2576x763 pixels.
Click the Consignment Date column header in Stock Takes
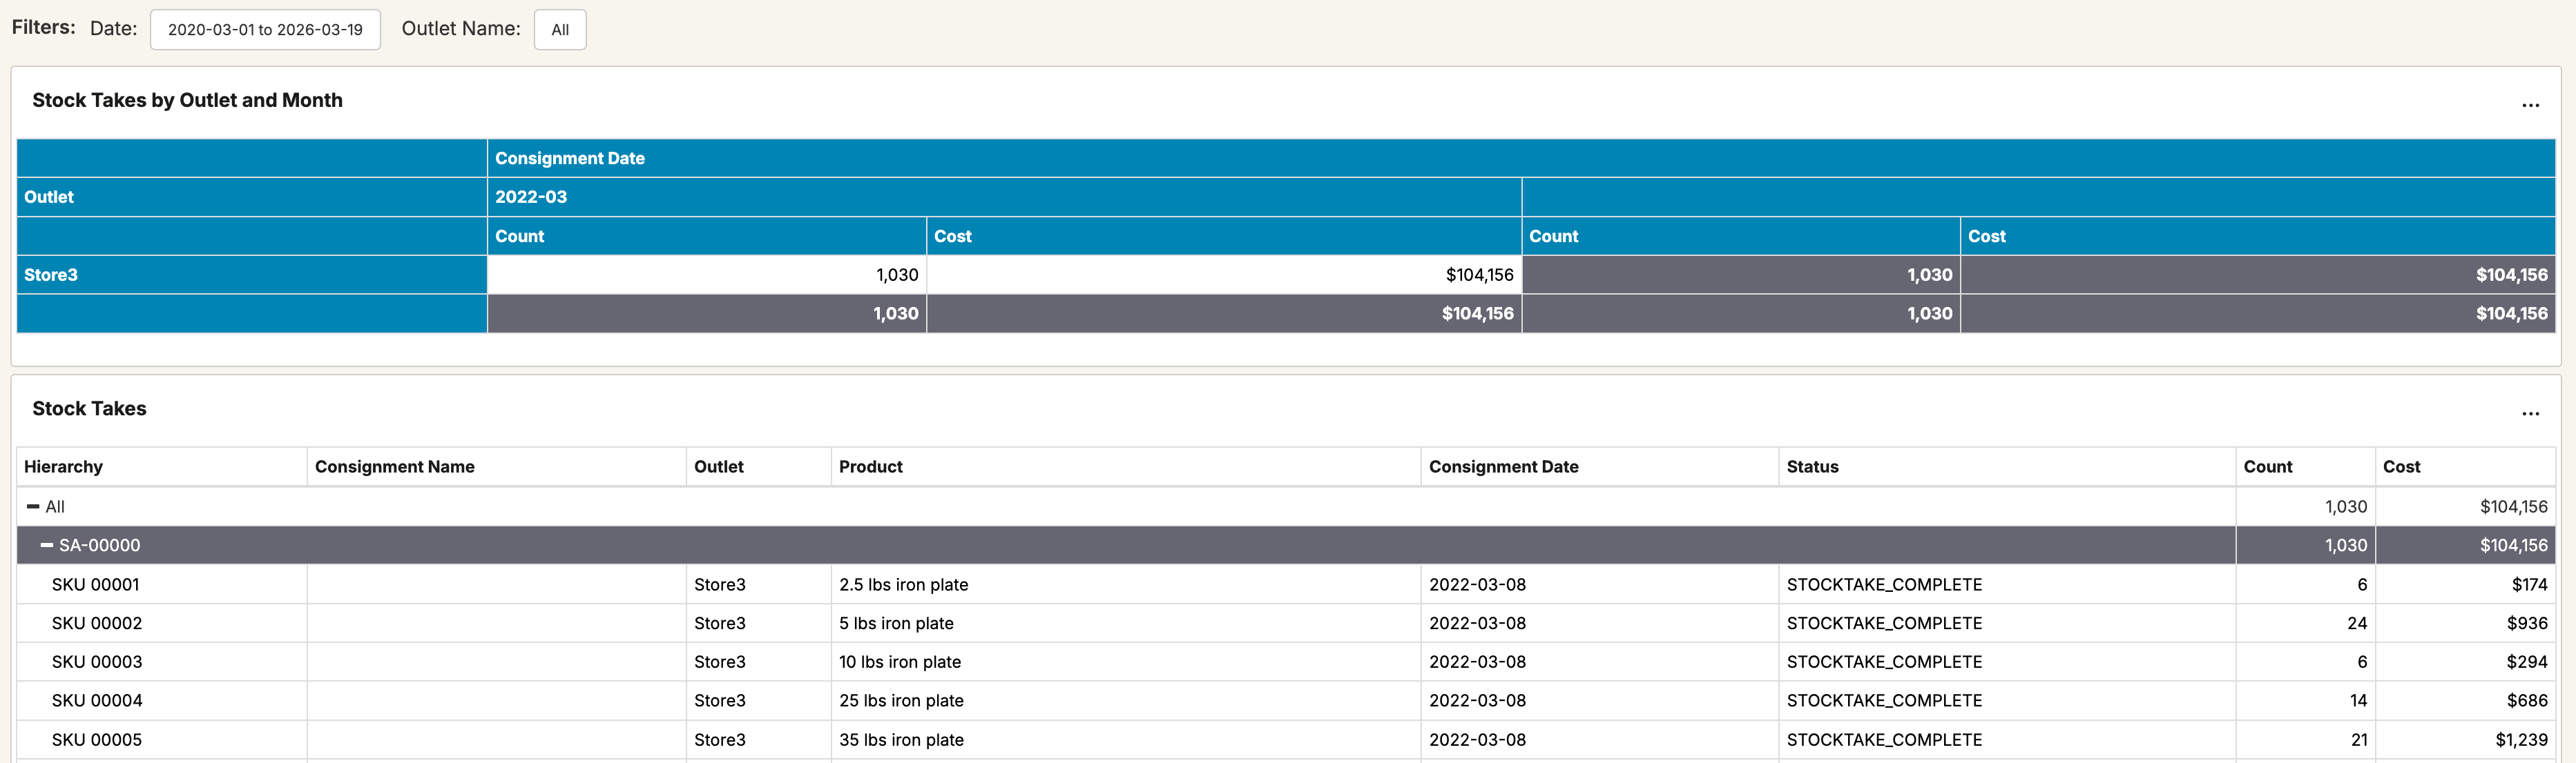1503,466
